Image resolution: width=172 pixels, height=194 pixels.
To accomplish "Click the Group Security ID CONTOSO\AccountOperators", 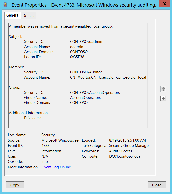I will [95, 93].
